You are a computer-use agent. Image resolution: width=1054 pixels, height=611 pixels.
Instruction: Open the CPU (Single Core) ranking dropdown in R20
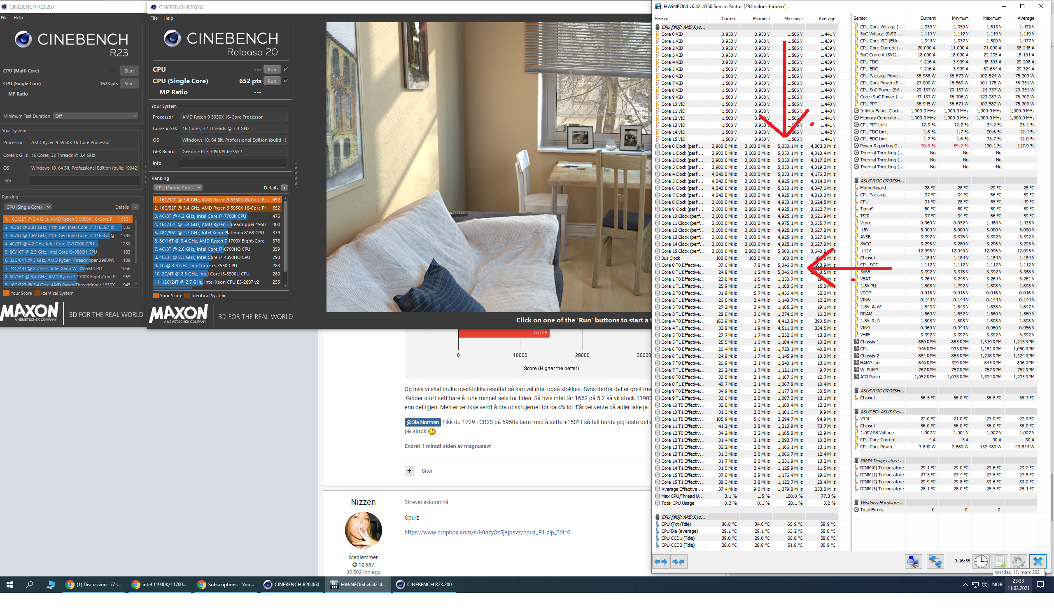[x=177, y=188]
